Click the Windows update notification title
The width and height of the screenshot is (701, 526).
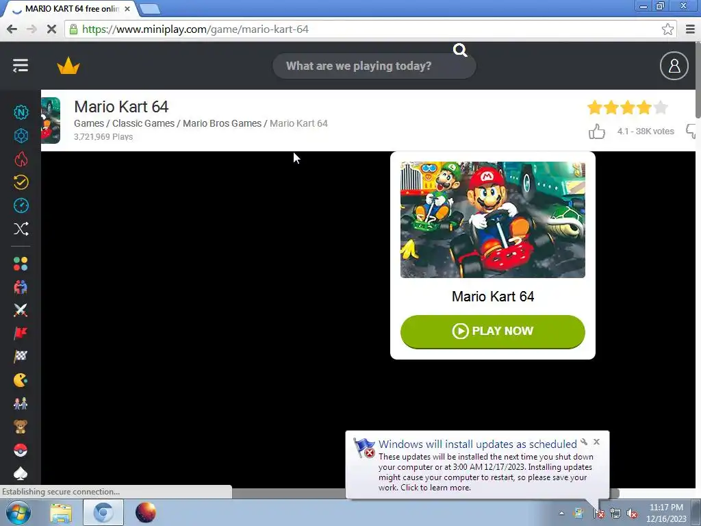477,444
